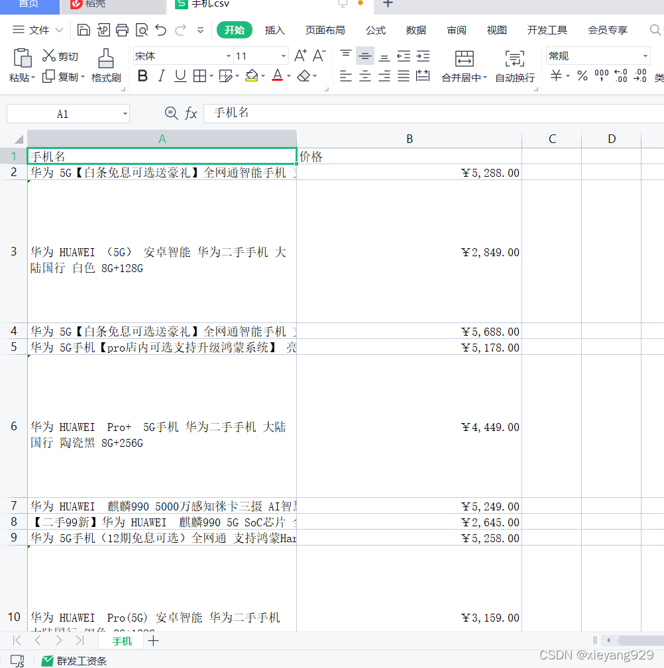Click the eraser clear-format icon
The image size is (664, 668).
(304, 76)
